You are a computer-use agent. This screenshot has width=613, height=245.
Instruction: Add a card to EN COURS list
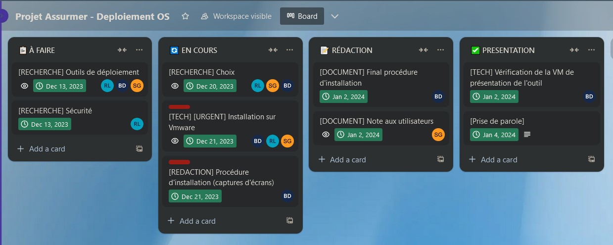(x=191, y=221)
